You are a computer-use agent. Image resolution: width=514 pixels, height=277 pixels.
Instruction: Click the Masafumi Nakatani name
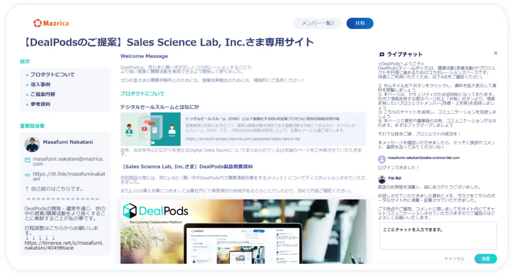tap(68, 142)
